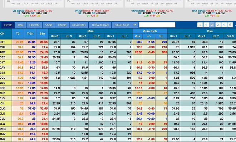This screenshot has width=236, height=142.
Task: Jump to page 4
Action: pyautogui.click(x=224, y=25)
